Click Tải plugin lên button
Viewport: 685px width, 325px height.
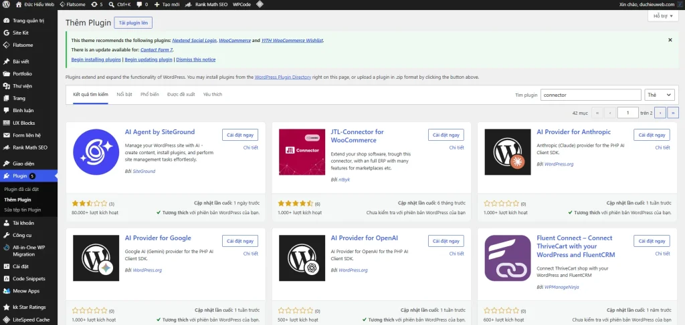133,23
